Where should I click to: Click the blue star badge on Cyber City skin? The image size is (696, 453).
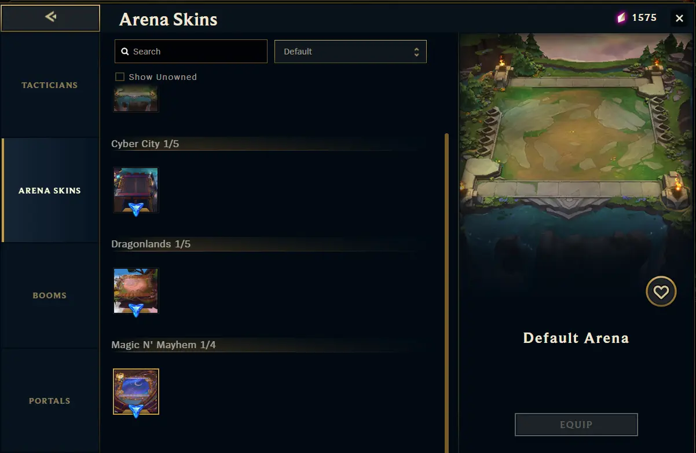pos(136,209)
